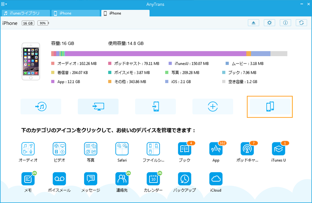Click the 容量:16 GB text
The image size is (312, 203).
[x=63, y=43]
